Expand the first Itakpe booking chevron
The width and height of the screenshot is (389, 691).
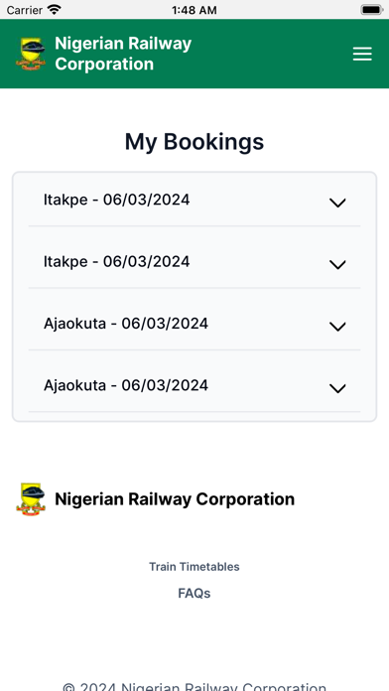[x=337, y=203]
